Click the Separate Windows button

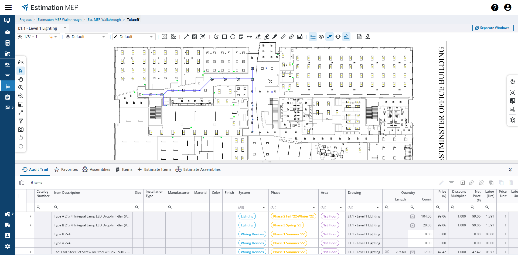coord(493,28)
